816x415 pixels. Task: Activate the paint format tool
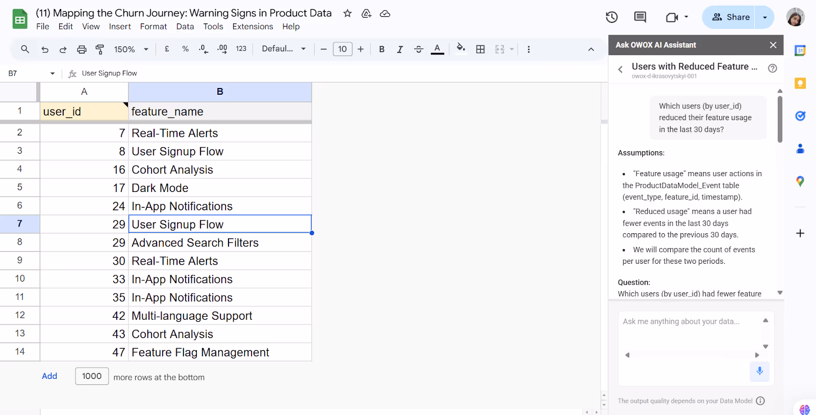[100, 49]
